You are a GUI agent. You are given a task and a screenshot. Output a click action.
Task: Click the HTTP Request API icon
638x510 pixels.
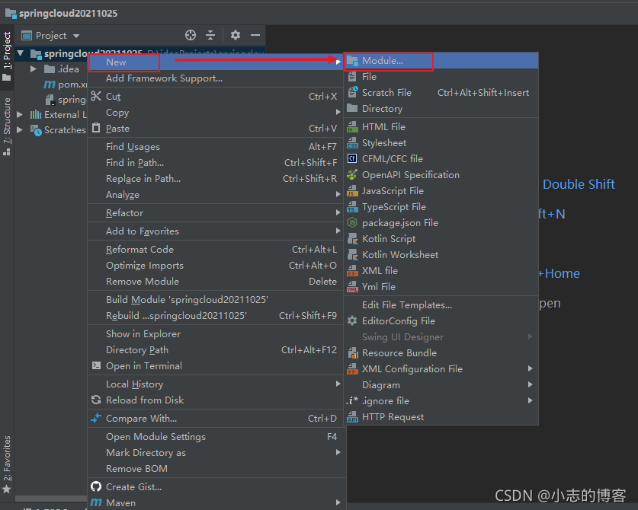click(x=352, y=417)
